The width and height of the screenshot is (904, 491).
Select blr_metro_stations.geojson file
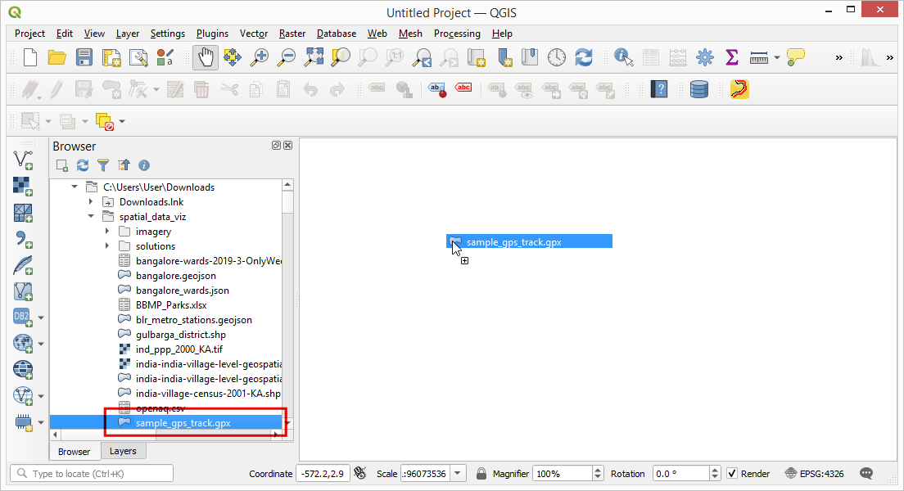194,320
